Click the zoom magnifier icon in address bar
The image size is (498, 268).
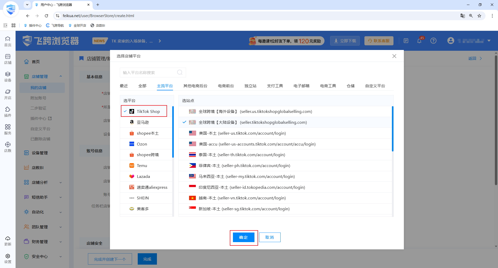click(x=471, y=16)
